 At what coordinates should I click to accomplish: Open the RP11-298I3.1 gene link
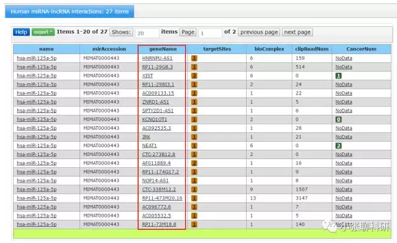click(158, 85)
